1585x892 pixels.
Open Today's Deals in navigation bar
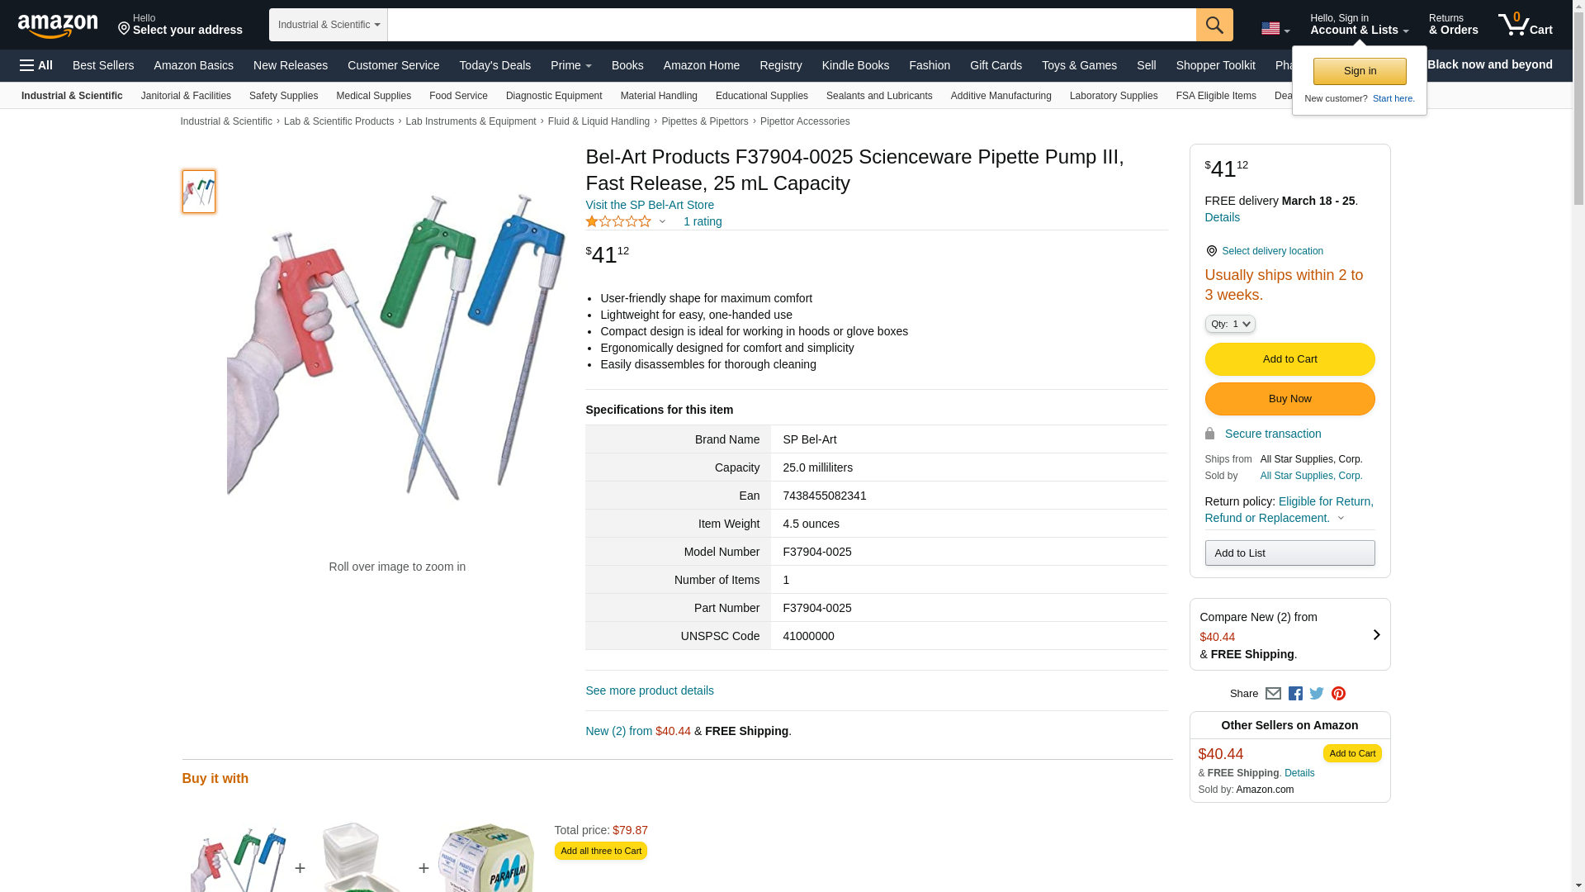(x=494, y=65)
